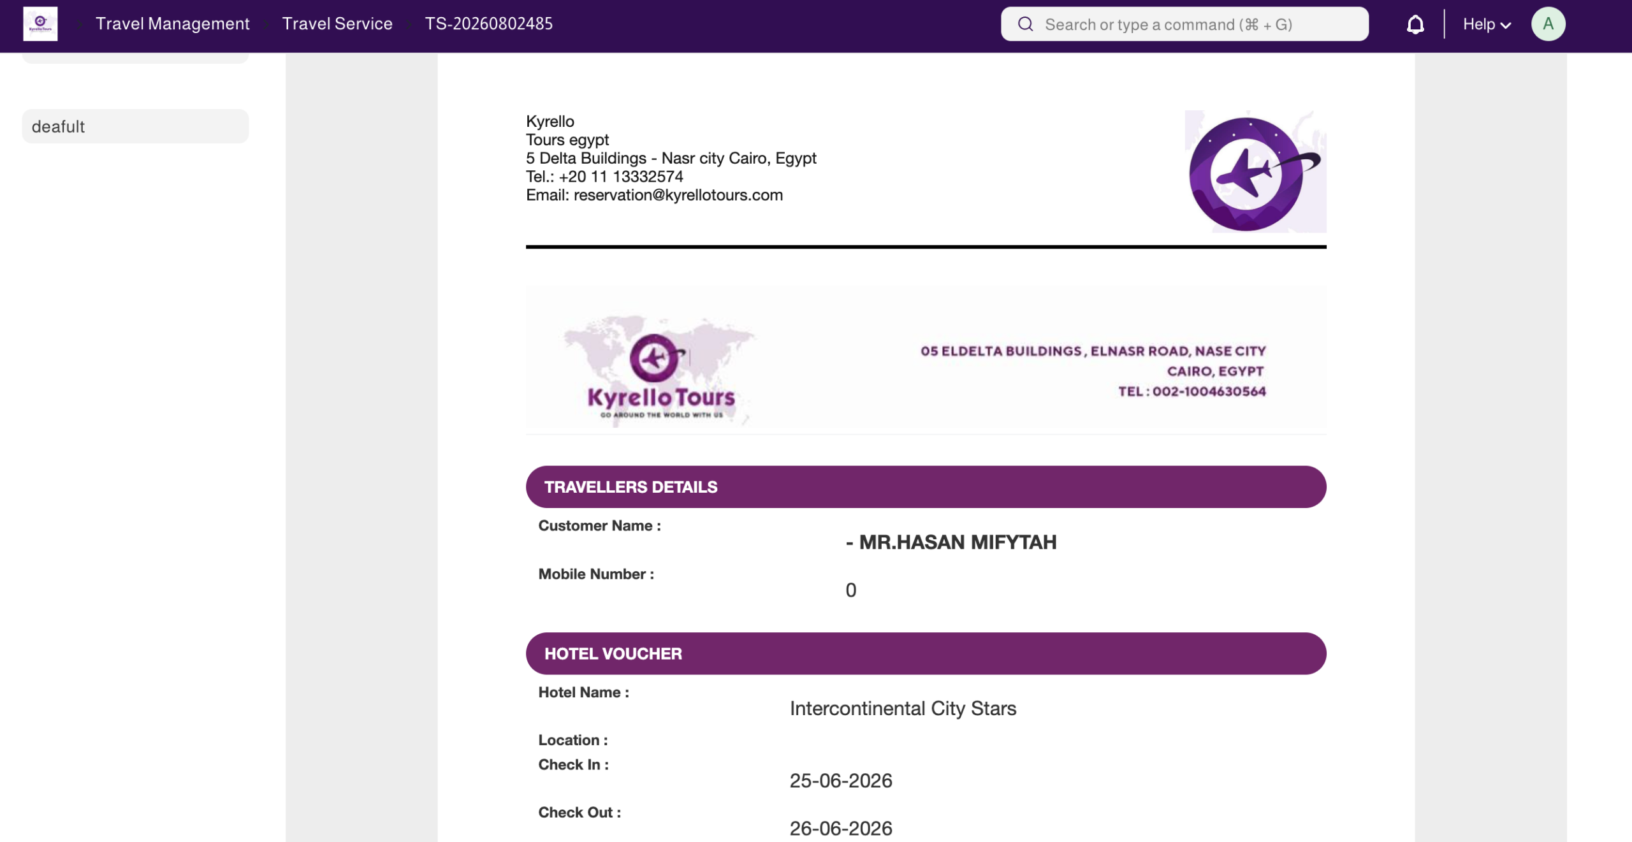Screen dimensions: 1632x842
Task: Click the TRAVELLERS DETAILS section header
Action: [x=926, y=487]
